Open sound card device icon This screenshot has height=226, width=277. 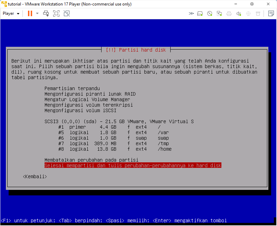[239, 13]
